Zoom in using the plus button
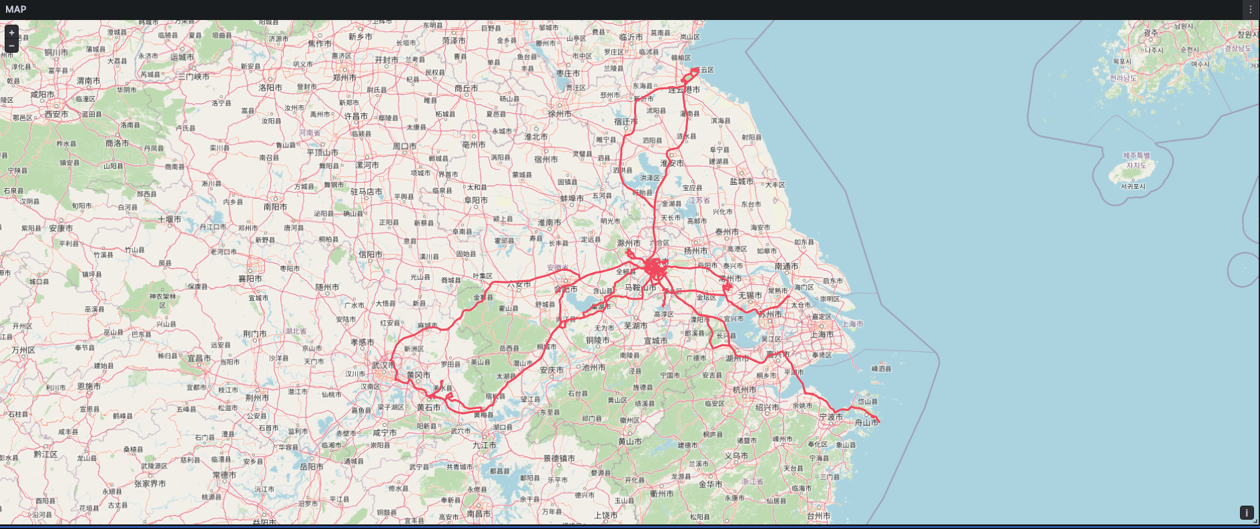 click(11, 33)
